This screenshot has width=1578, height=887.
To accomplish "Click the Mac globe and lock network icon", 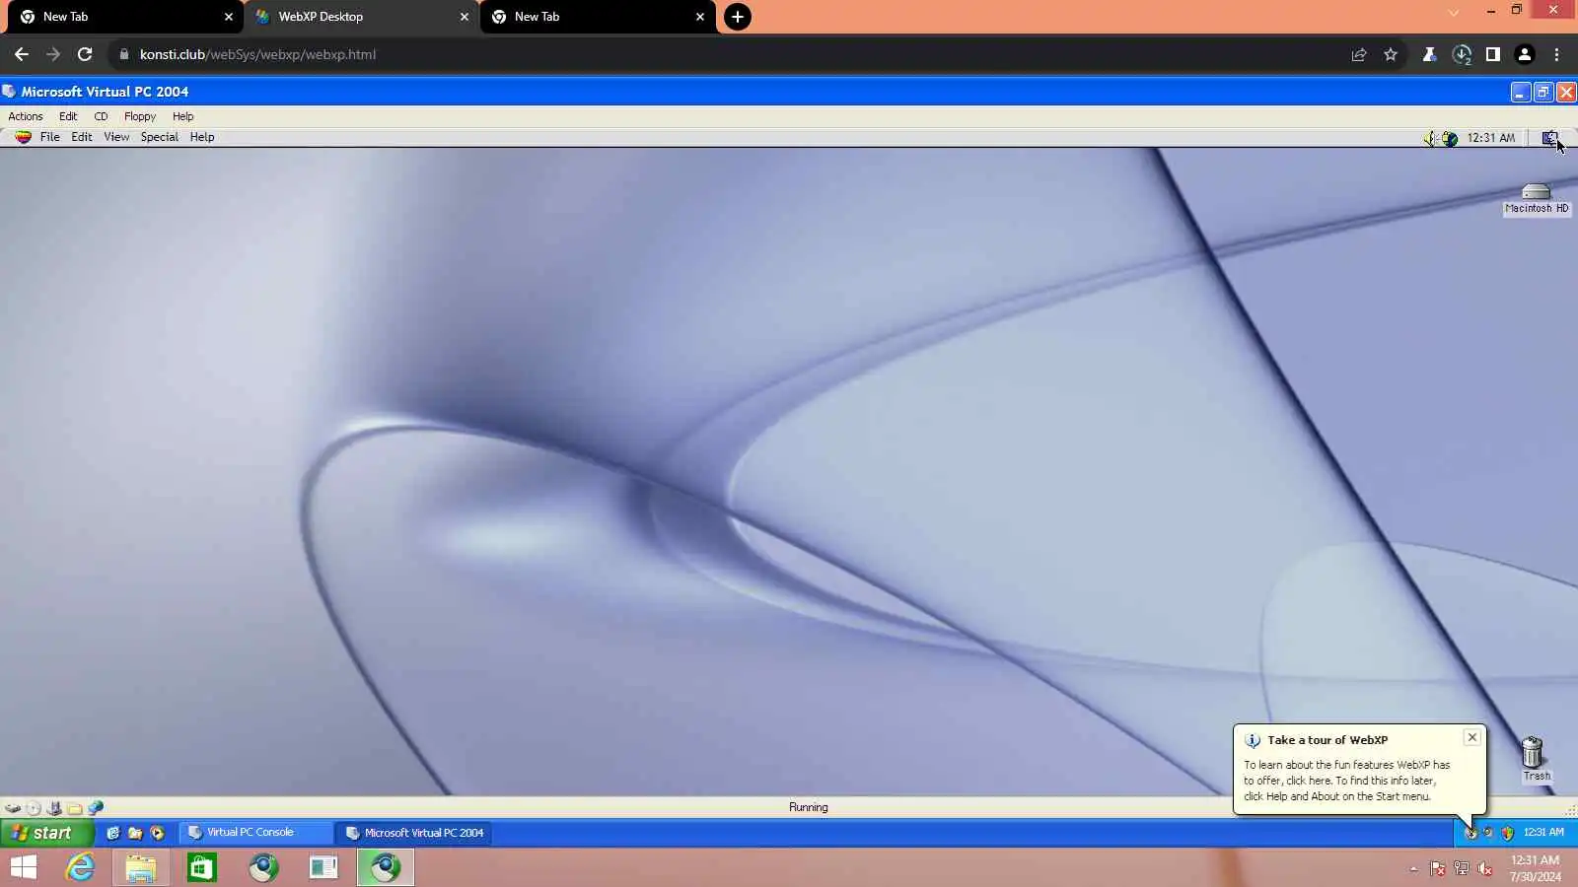I will point(1450,138).
